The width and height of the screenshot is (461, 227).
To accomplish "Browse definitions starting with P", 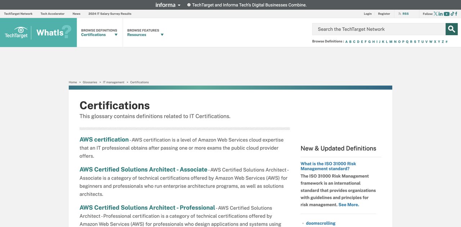I will [403, 42].
